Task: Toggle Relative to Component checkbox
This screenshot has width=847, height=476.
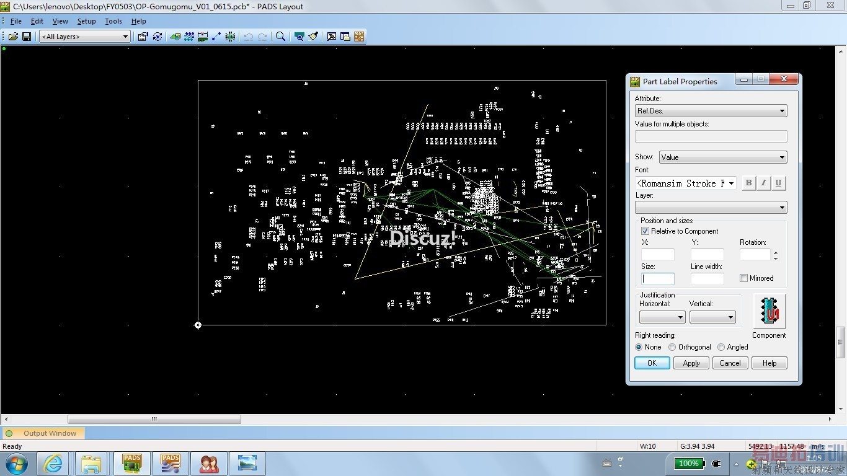Action: (645, 231)
